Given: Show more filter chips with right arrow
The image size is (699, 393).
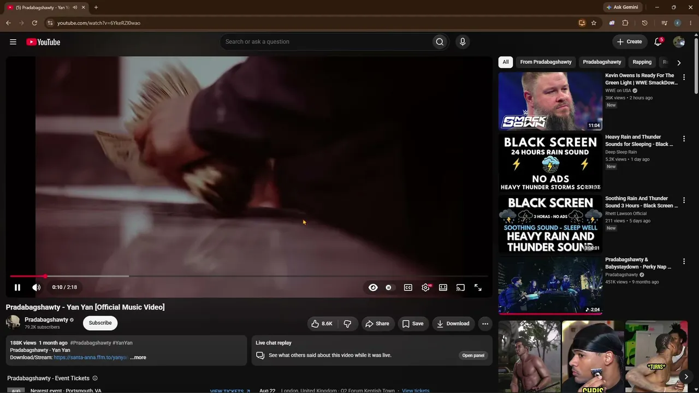Looking at the screenshot, I should 679,63.
